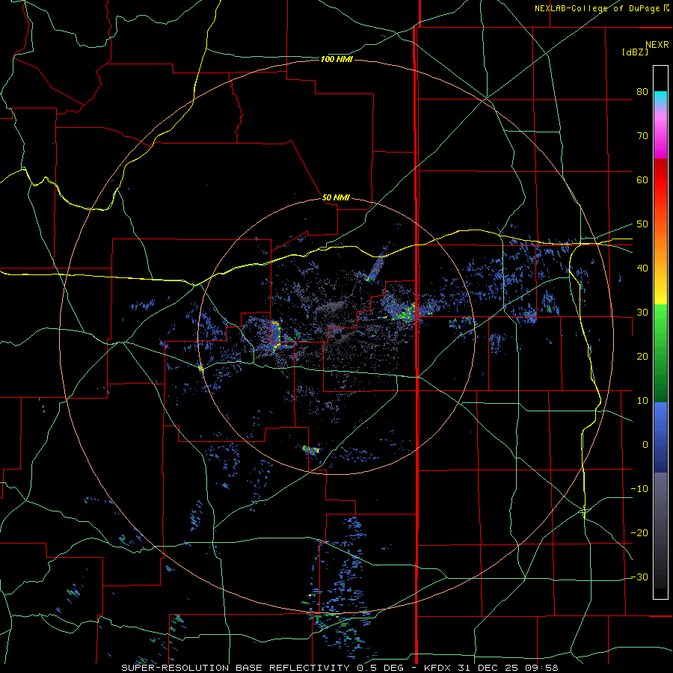Click the -30 value on the dBZ scale
673x673 pixels.
tap(639, 577)
